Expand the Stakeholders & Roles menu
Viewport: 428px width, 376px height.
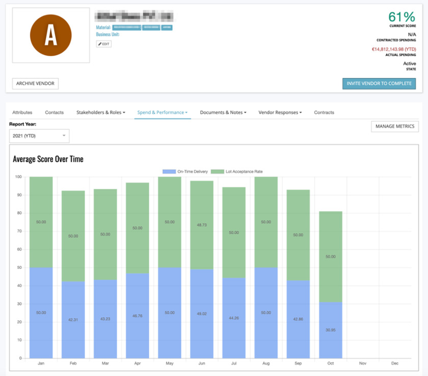click(x=100, y=113)
